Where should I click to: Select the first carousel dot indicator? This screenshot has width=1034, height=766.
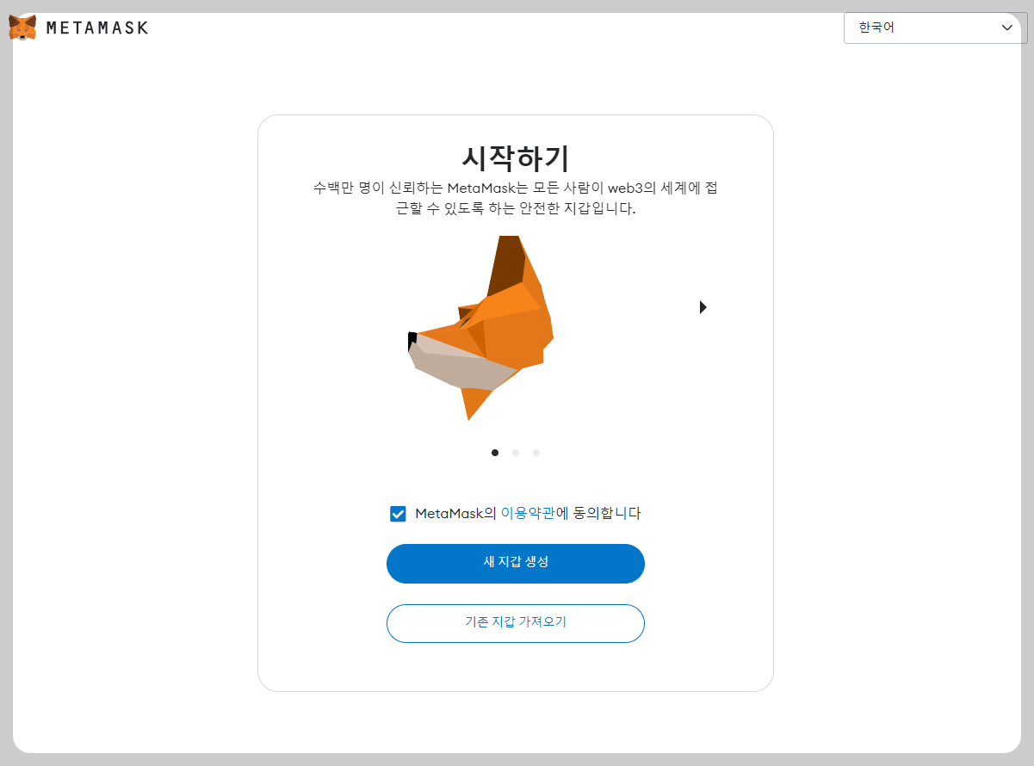[495, 453]
